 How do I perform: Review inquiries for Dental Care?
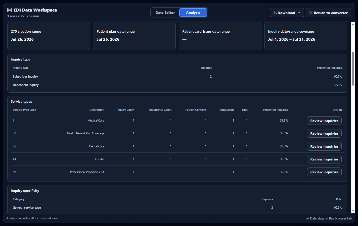click(324, 146)
